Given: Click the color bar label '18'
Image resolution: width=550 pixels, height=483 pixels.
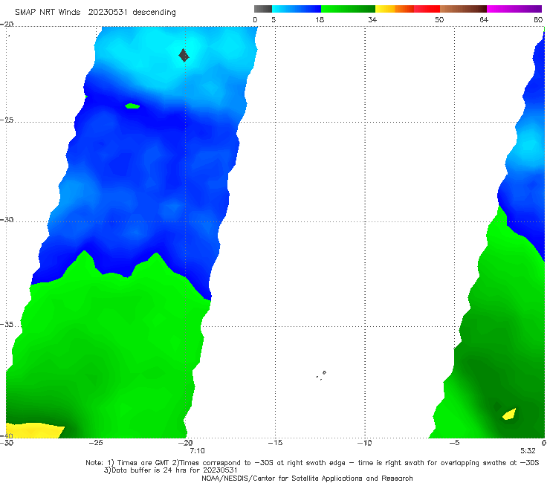Looking at the screenshot, I should coord(320,19).
